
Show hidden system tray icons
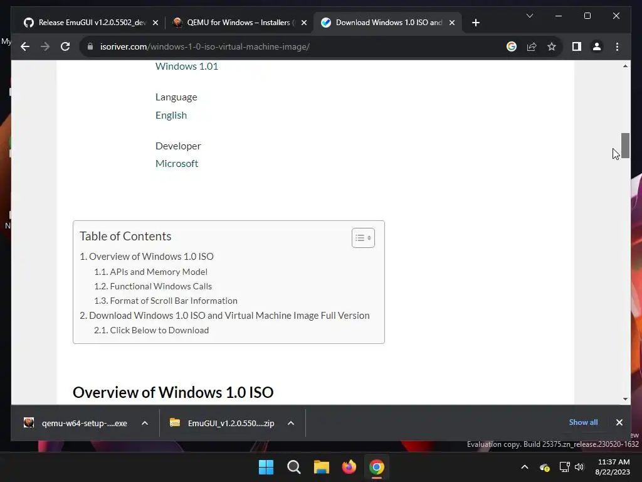click(x=525, y=467)
